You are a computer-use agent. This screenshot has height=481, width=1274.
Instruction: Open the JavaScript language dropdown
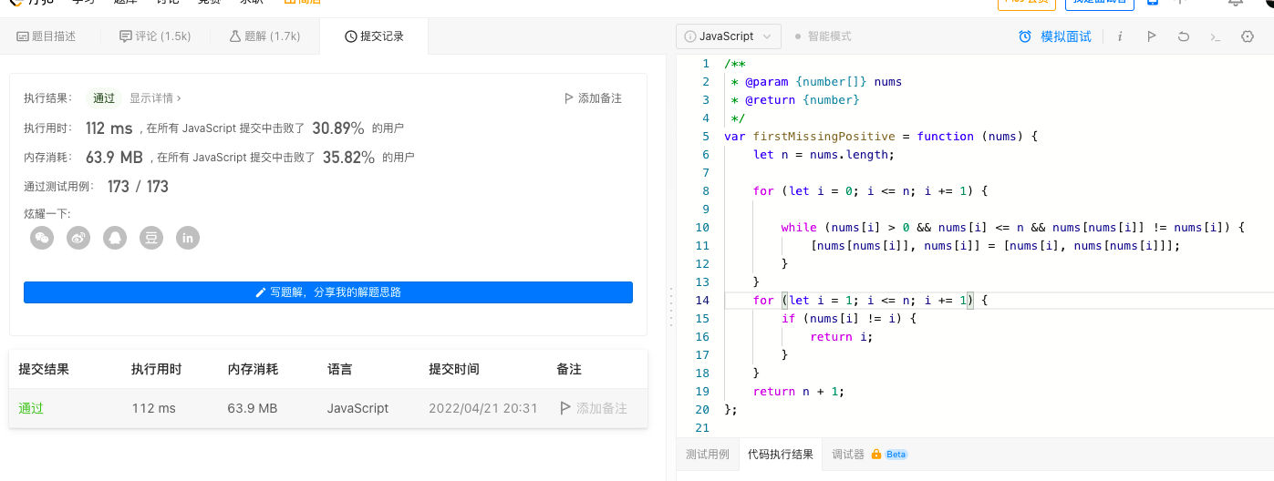[x=729, y=36]
